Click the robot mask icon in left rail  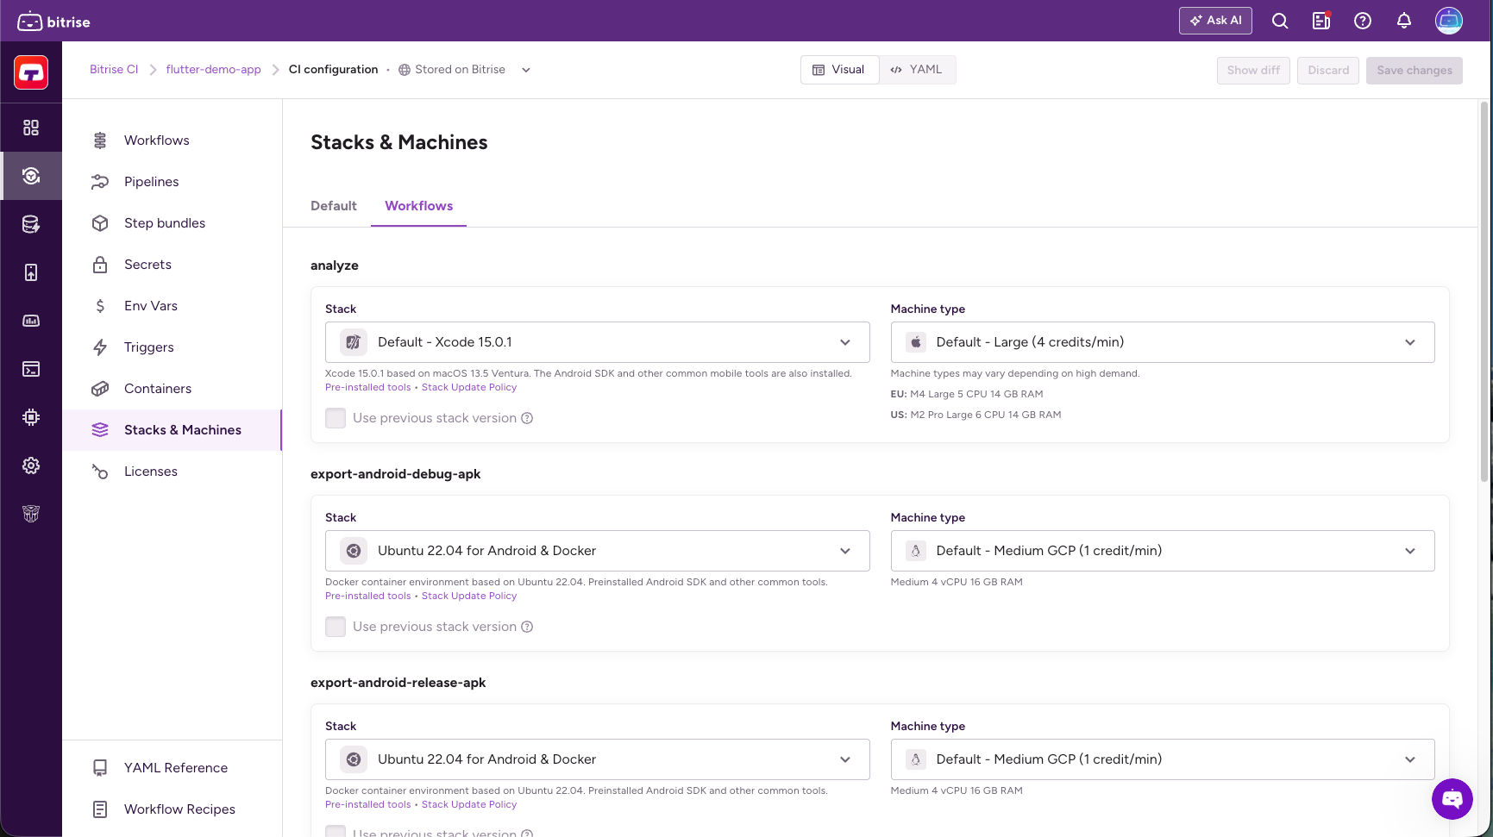(31, 514)
